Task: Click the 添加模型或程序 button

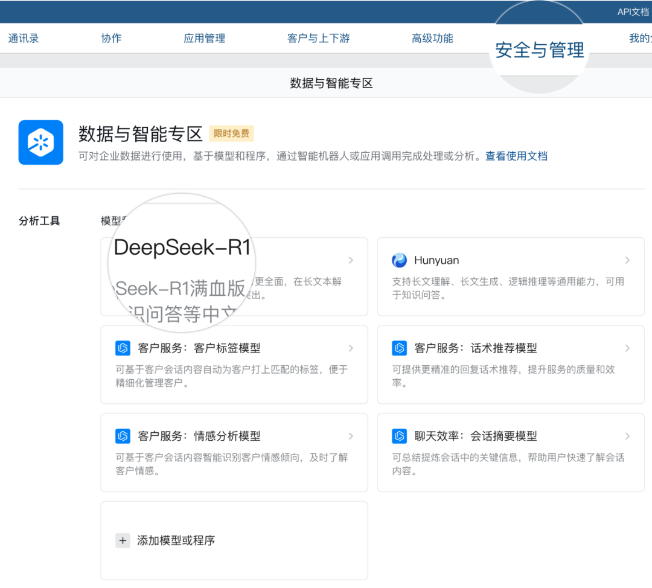Action: [x=176, y=540]
